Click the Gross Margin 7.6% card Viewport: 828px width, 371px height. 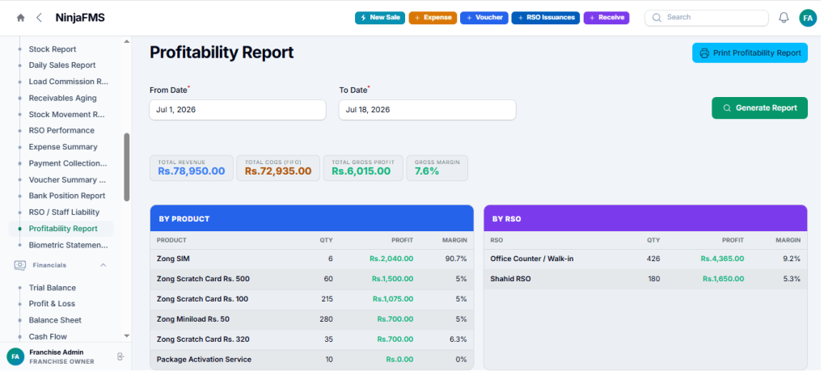pos(437,168)
